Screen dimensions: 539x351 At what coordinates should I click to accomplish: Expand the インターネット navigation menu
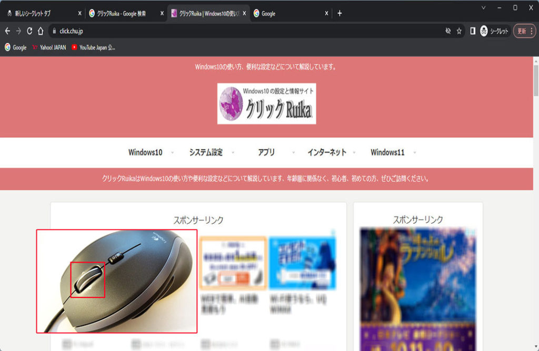tap(327, 152)
